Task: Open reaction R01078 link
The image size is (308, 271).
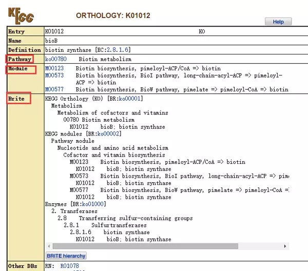Action: click(x=69, y=266)
